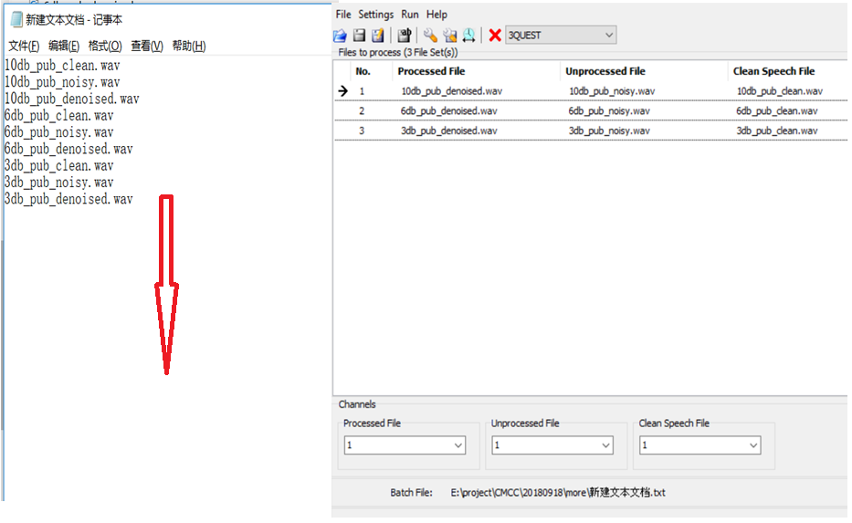Open Notepad's 编辑(E) menu
The image size is (852, 523).
point(64,47)
